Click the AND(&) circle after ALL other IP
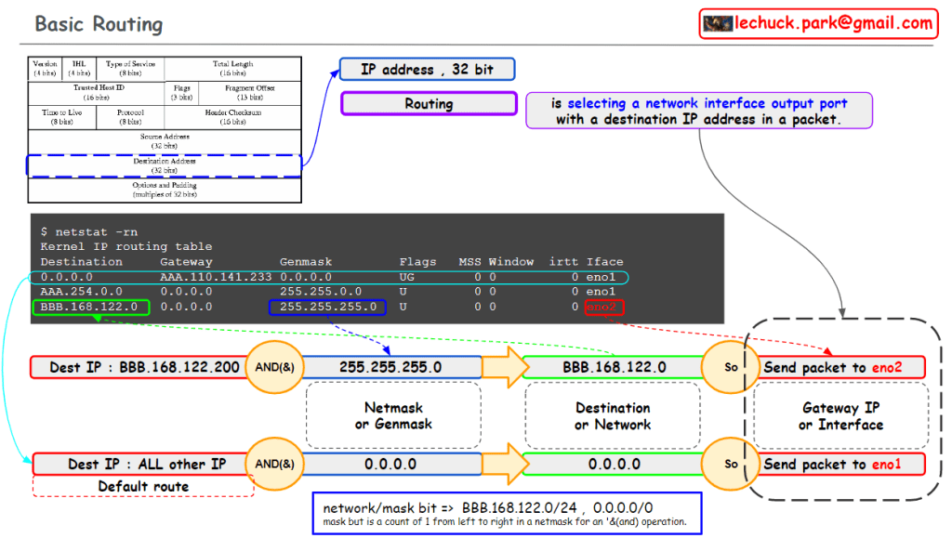This screenshot has width=952, height=538. (x=274, y=464)
